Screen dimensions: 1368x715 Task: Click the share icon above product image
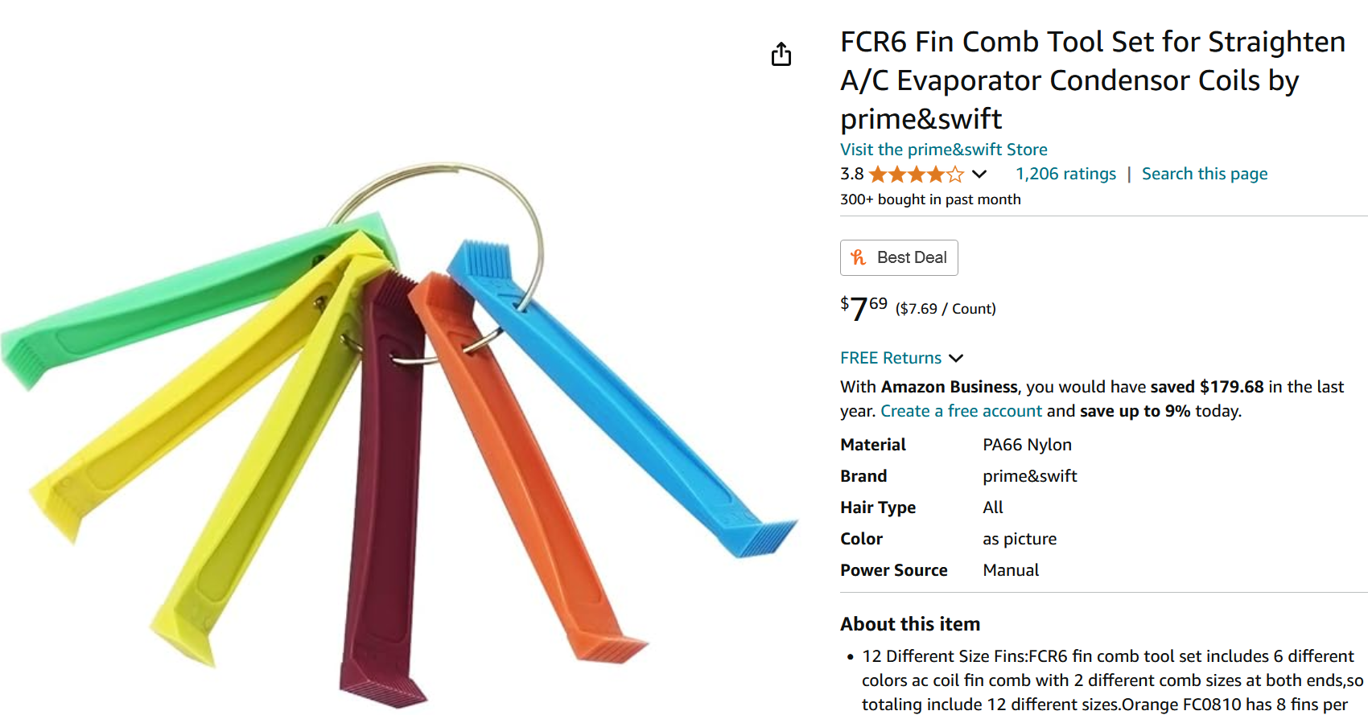[x=781, y=54]
